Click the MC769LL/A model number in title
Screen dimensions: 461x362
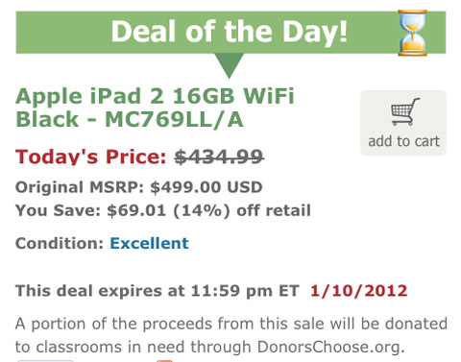click(174, 120)
